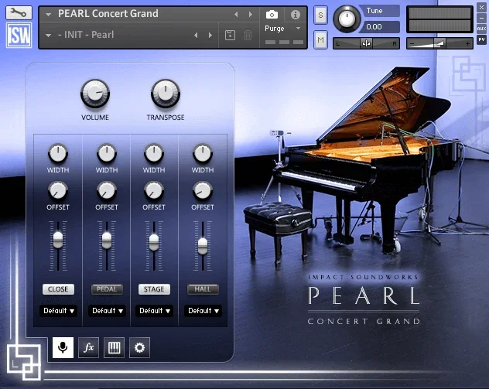Expand the PEARL Concert Grand instrument menu arrow
Viewport: 489px width, 389px height.
pyautogui.click(x=48, y=15)
